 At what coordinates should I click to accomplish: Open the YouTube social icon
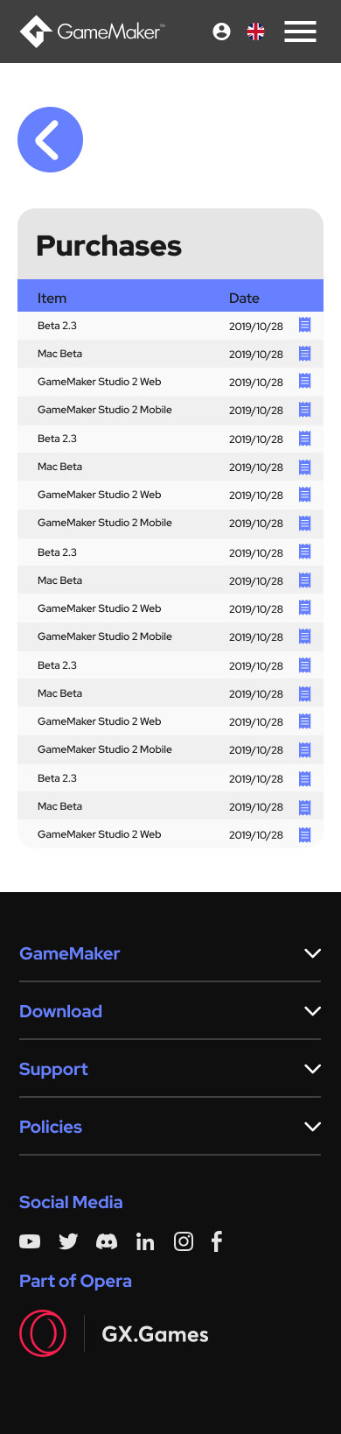tap(30, 1241)
